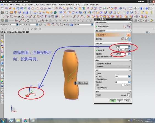Image resolution: width=155 pixels, height=123 pixels.
Task: Select the Circle sketch tool
Action: point(28,20)
